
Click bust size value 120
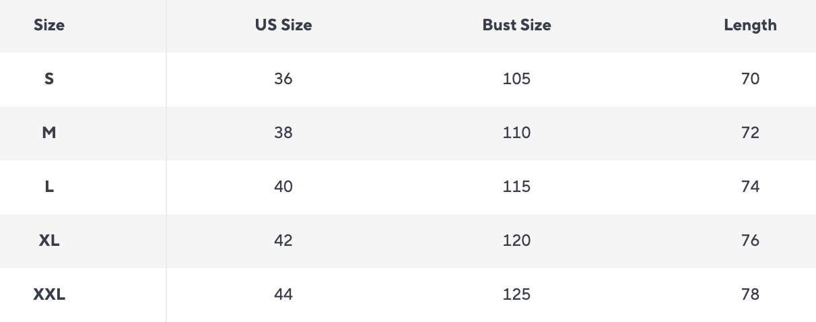coord(516,240)
